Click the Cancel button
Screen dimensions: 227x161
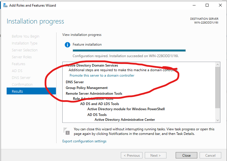[x=210, y=155]
